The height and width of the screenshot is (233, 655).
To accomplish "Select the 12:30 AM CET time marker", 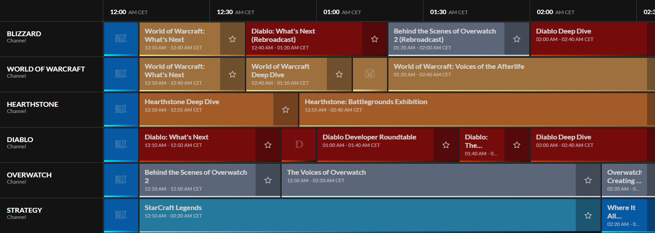I will point(236,12).
